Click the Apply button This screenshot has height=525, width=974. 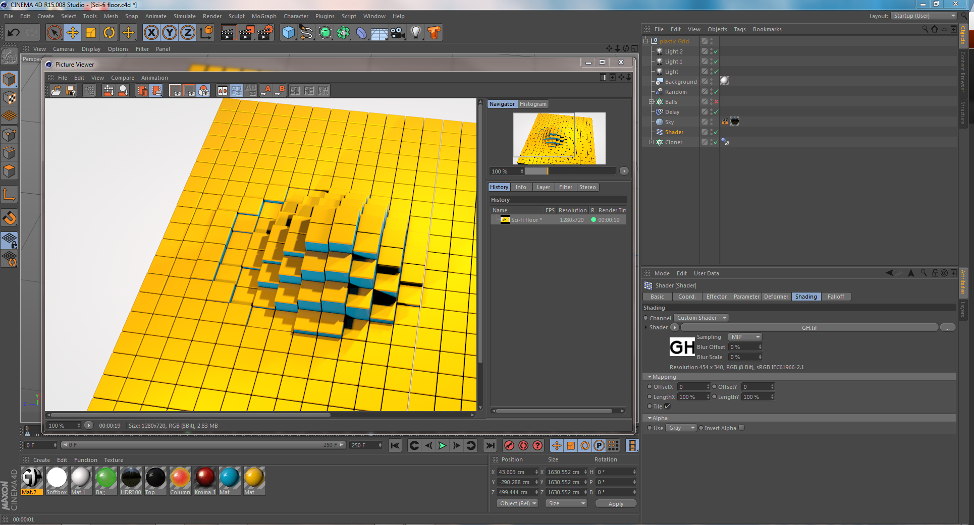616,503
